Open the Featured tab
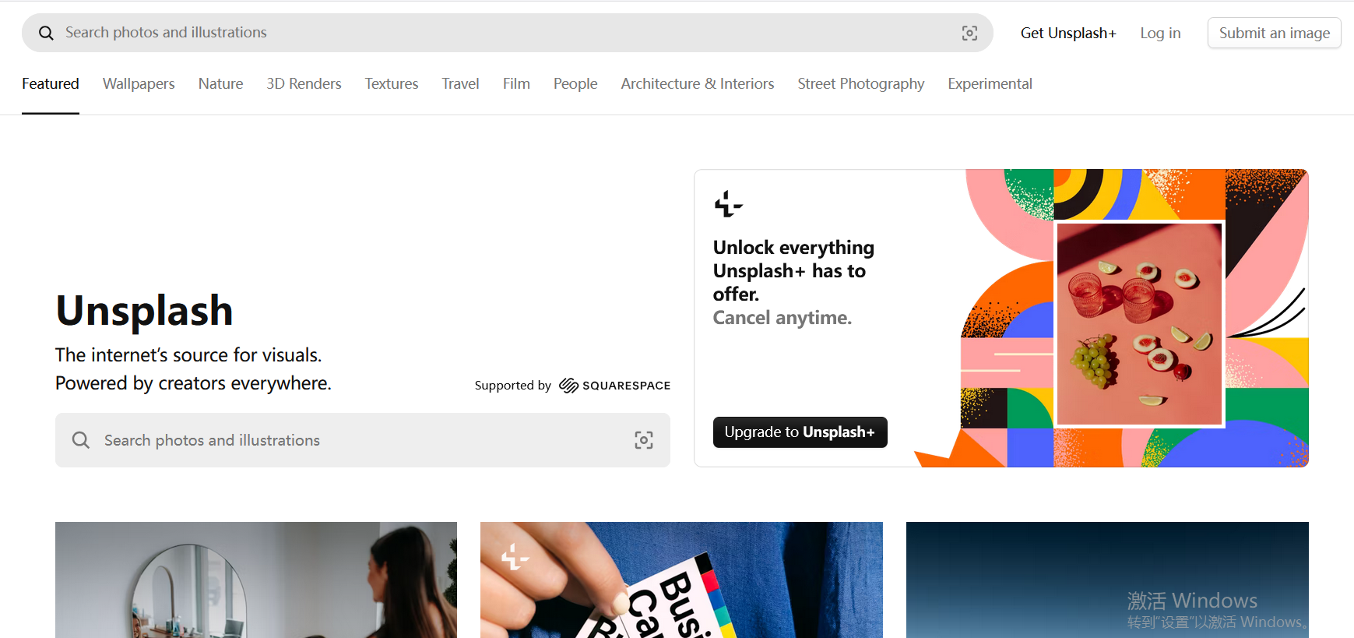 pyautogui.click(x=51, y=83)
